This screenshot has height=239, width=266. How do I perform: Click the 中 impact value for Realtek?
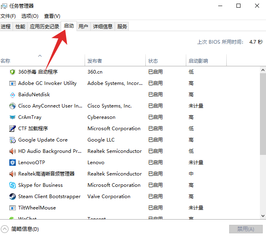tap(191, 174)
